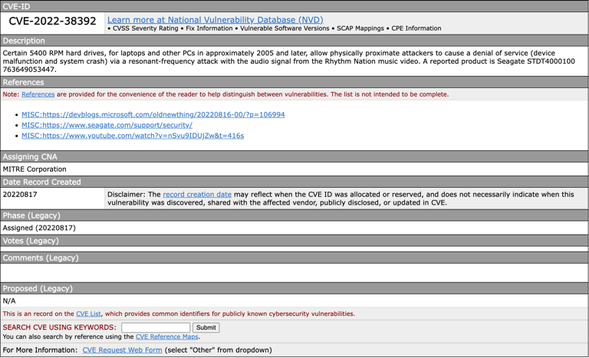Open the Seagate support security reference
589x358 pixels.
point(107,125)
